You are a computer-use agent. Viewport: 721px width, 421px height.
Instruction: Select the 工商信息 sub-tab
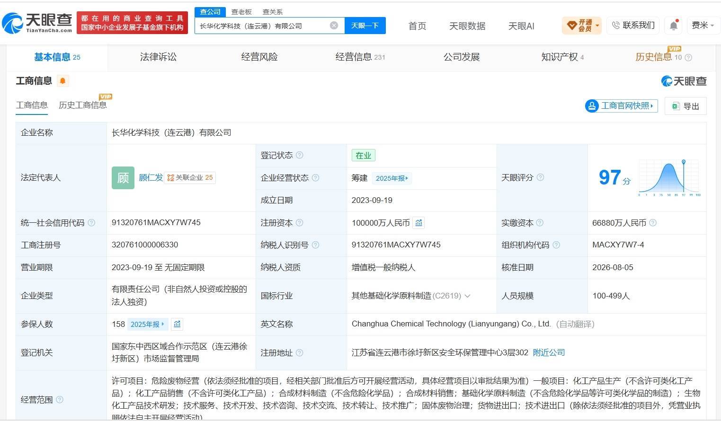pos(32,105)
